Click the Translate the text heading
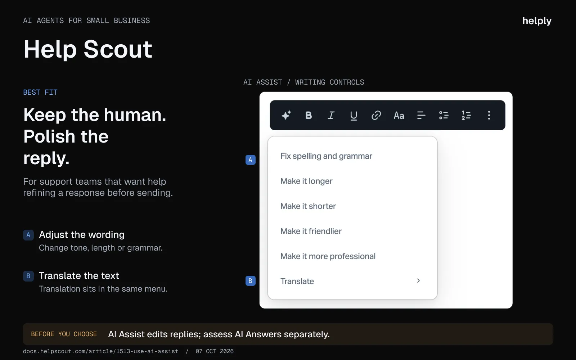Image resolution: width=576 pixels, height=360 pixels. [x=79, y=276]
